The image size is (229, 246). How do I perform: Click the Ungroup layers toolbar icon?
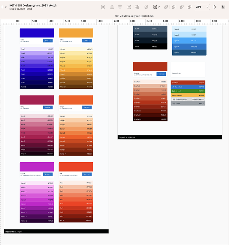[x=137, y=7]
